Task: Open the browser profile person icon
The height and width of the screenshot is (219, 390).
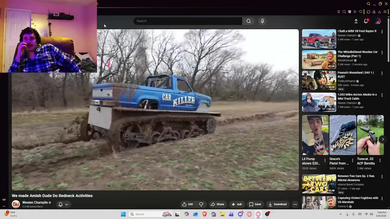Action: pyautogui.click(x=374, y=12)
